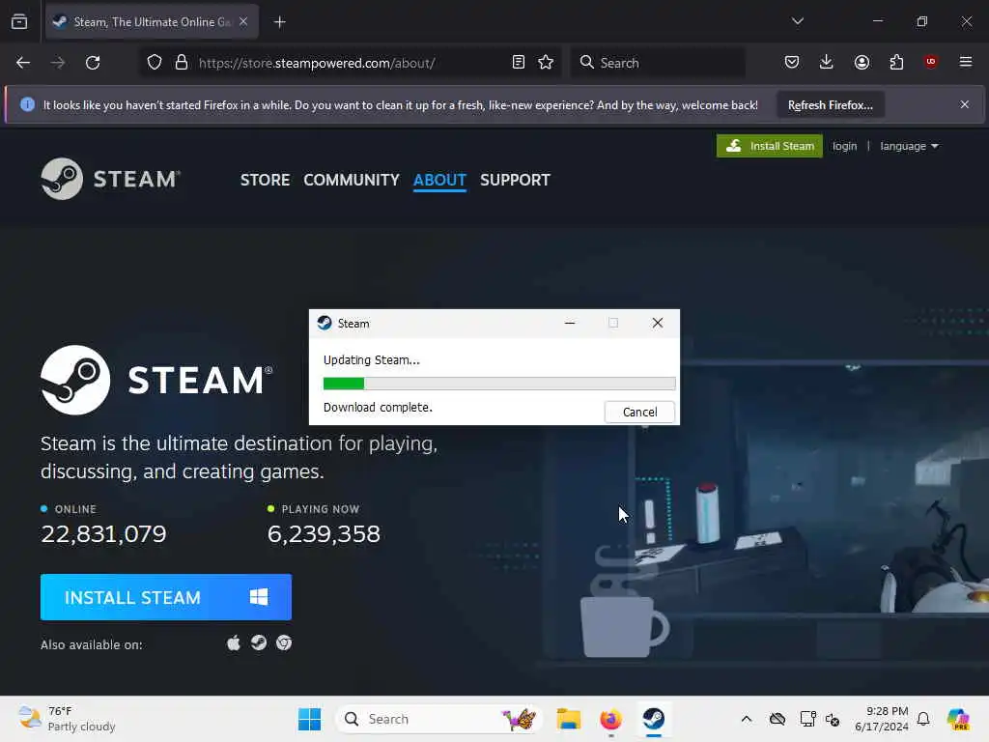The height and width of the screenshot is (742, 989).
Task: Open the ABOUT menu item
Action: [x=439, y=180]
